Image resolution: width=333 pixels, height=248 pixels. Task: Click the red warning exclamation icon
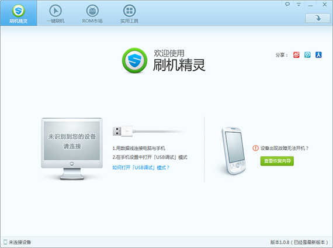255,148
